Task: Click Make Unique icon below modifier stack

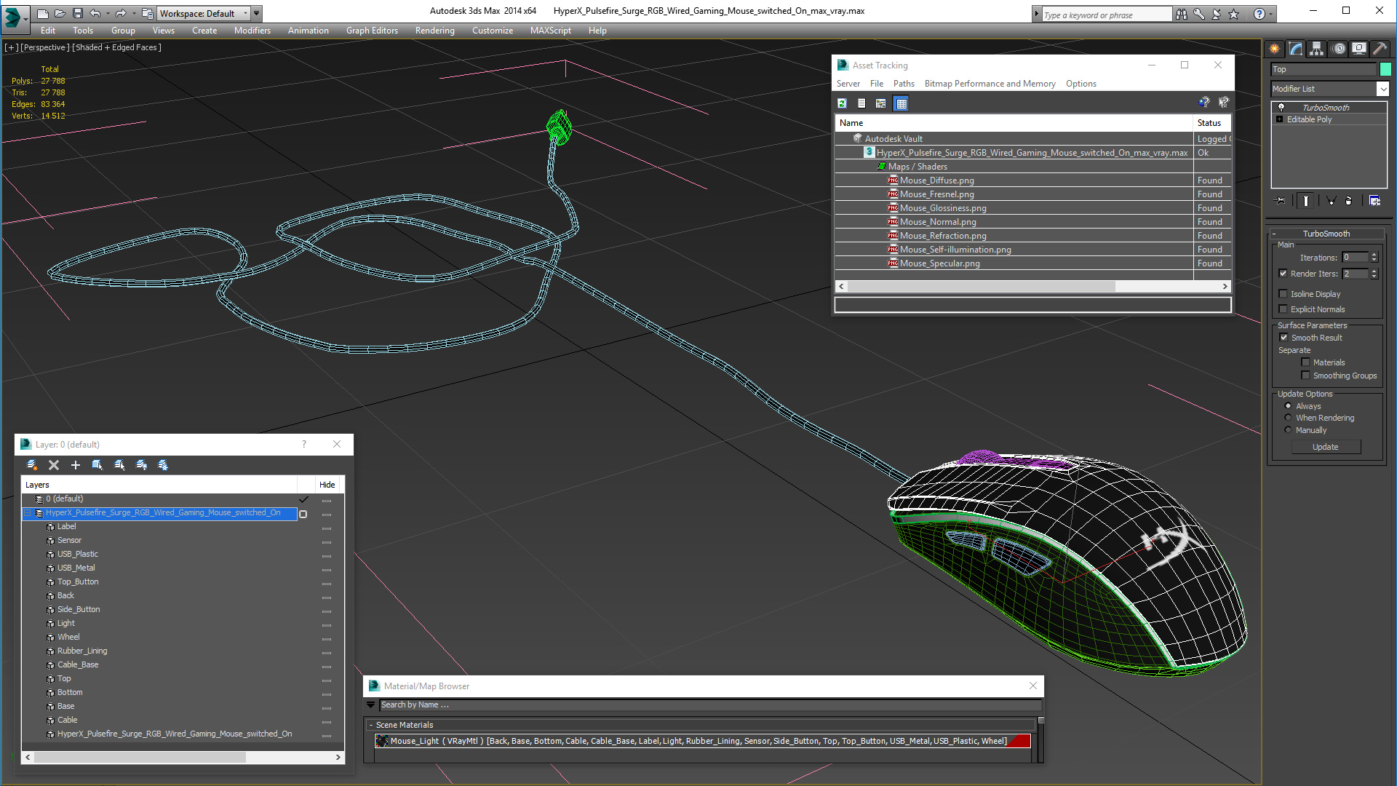Action: click(1331, 201)
